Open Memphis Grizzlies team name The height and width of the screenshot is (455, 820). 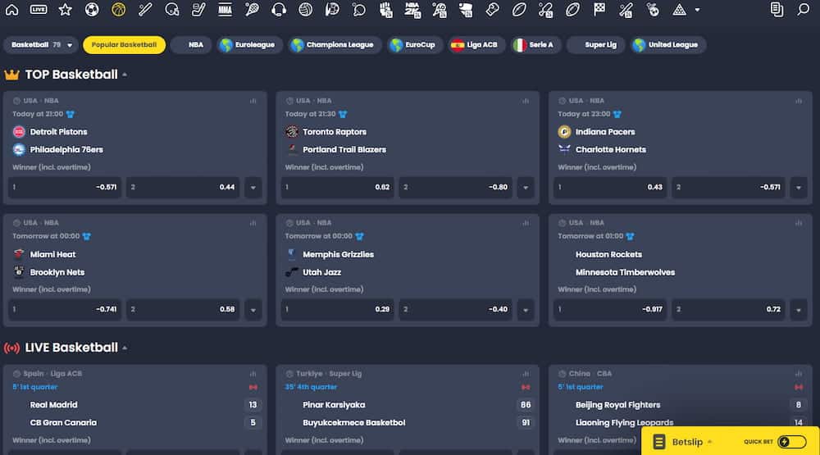pos(339,255)
